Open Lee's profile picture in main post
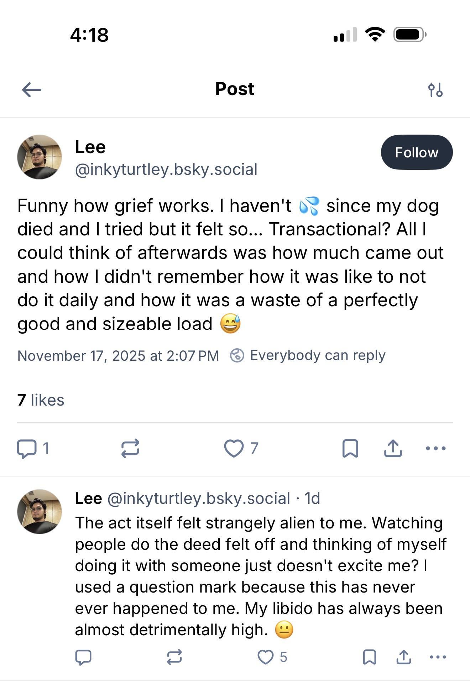Screen dimensions: 470x699 (40, 157)
